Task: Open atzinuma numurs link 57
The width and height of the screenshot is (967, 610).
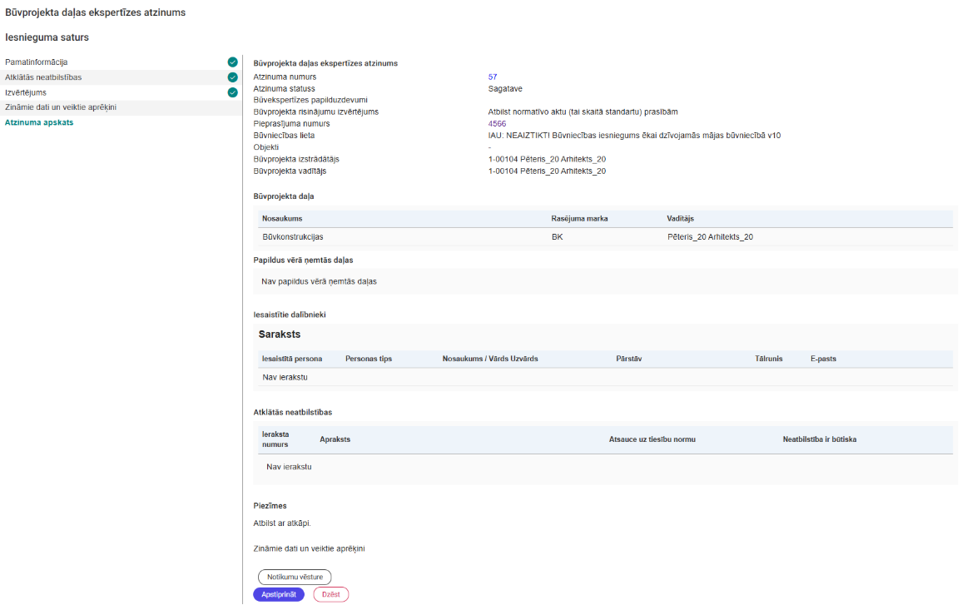Action: coord(493,77)
